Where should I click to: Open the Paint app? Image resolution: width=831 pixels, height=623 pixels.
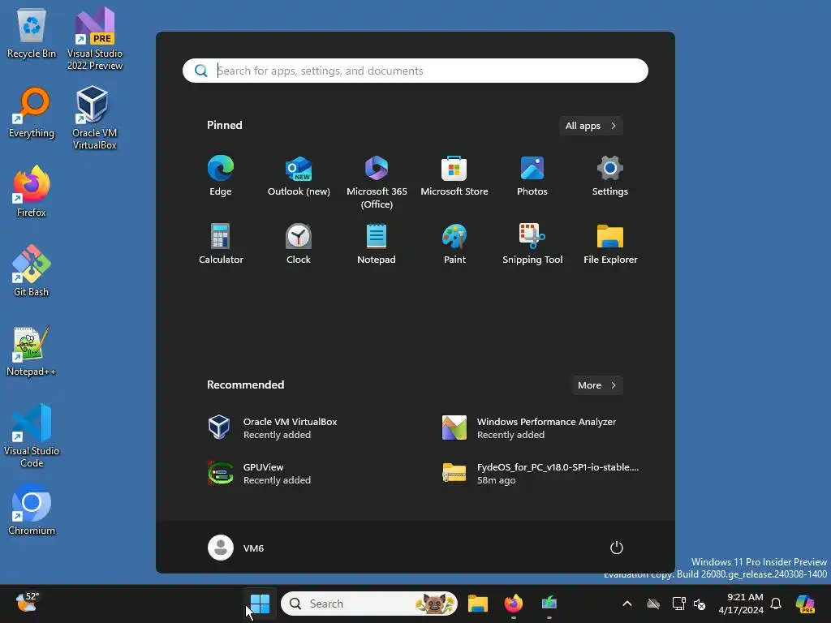[x=454, y=244]
